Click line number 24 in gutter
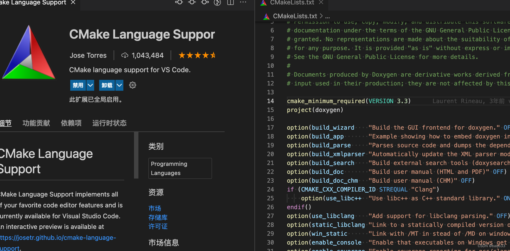The width and height of the screenshot is (510, 251). 270,189
